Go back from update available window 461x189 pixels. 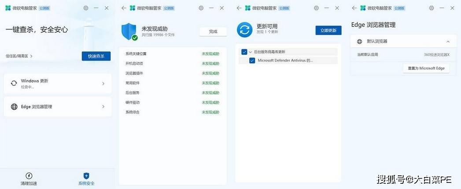tap(239, 8)
